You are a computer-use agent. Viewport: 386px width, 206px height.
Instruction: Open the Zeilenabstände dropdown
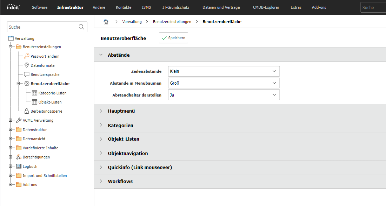[224, 71]
